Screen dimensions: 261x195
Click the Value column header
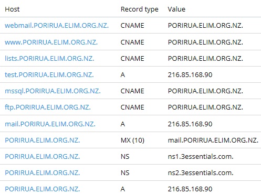pos(176,9)
